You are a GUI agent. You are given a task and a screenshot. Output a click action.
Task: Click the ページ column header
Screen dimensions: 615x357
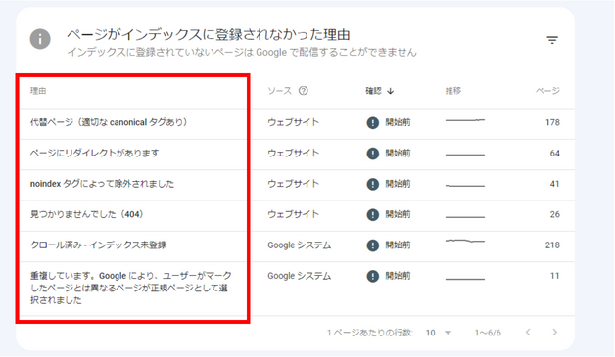[547, 91]
